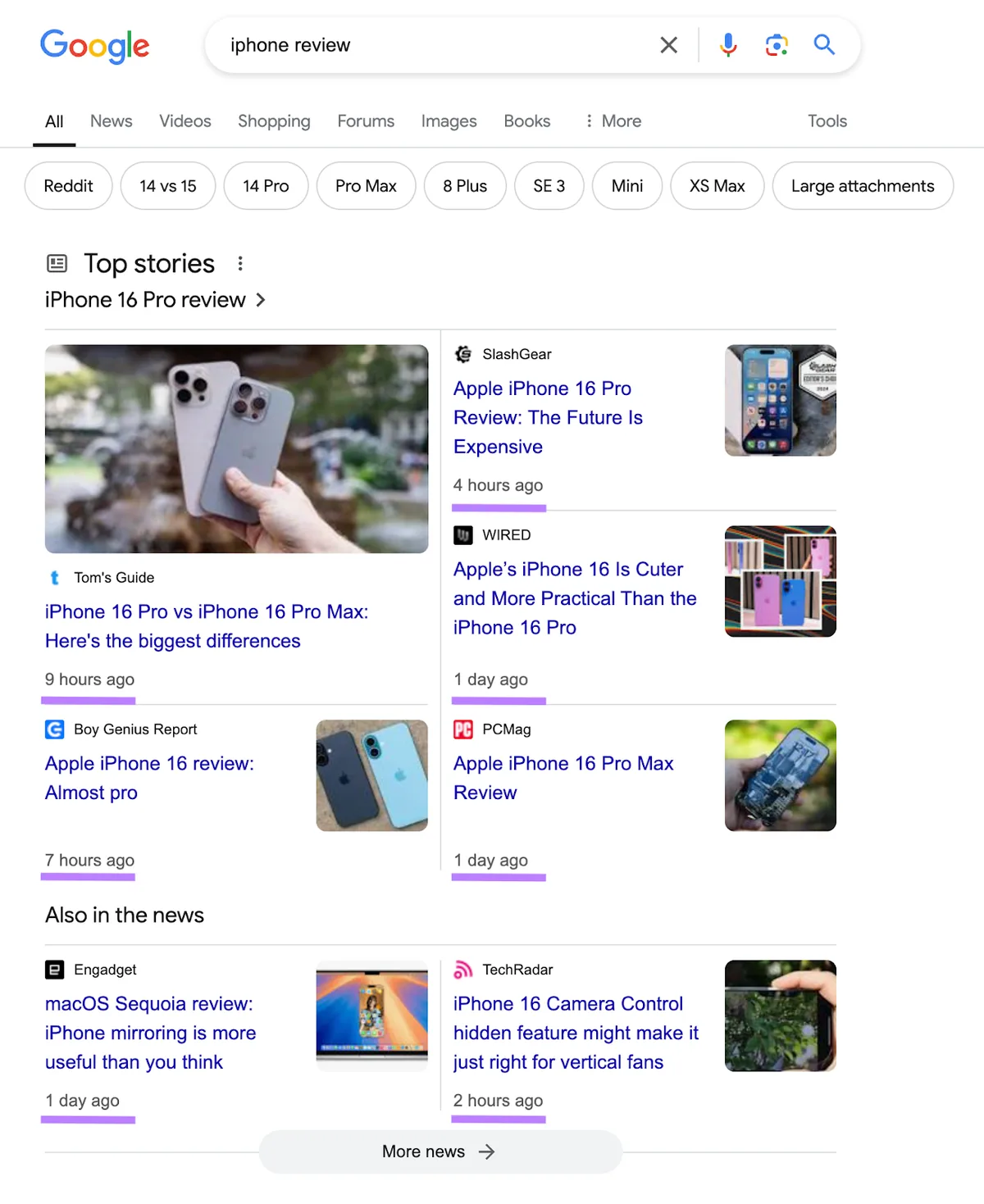Click the PCMag site icon
This screenshot has width=984, height=1204.
463,729
